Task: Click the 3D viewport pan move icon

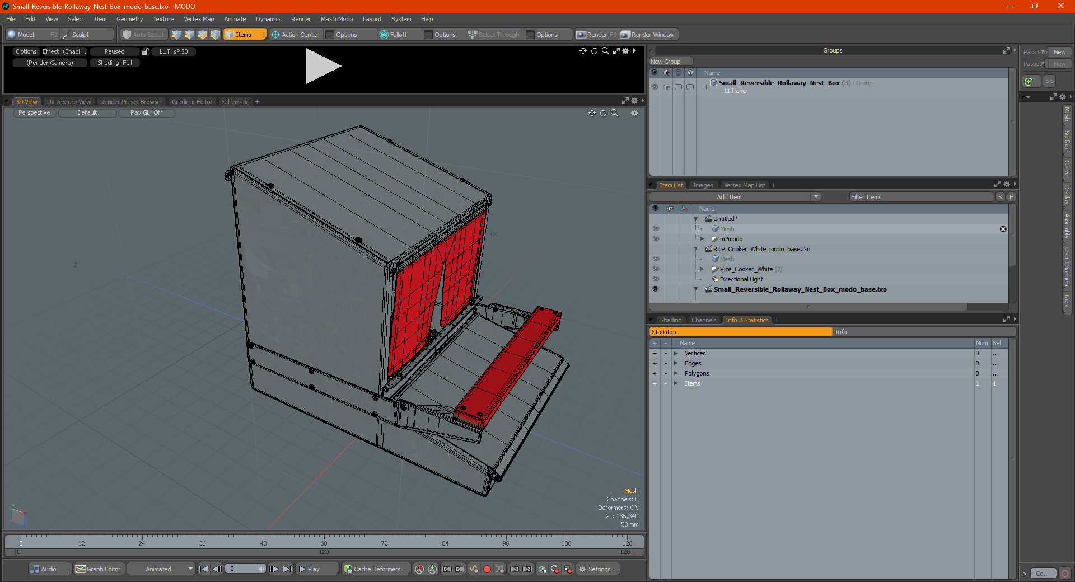Action: pos(592,113)
